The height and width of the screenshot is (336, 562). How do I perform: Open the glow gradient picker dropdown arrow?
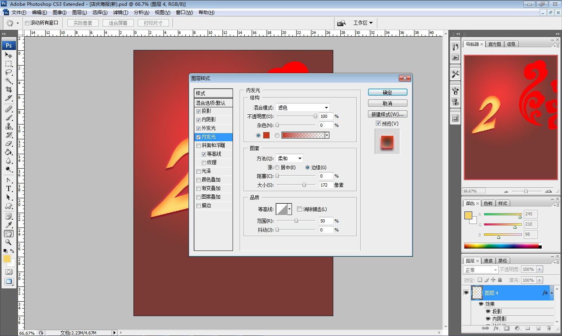327,135
